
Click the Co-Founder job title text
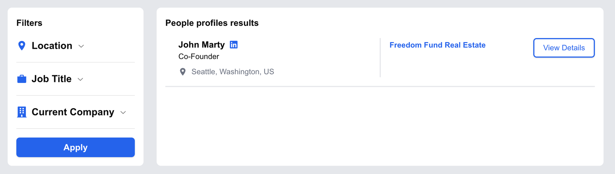coord(199,56)
